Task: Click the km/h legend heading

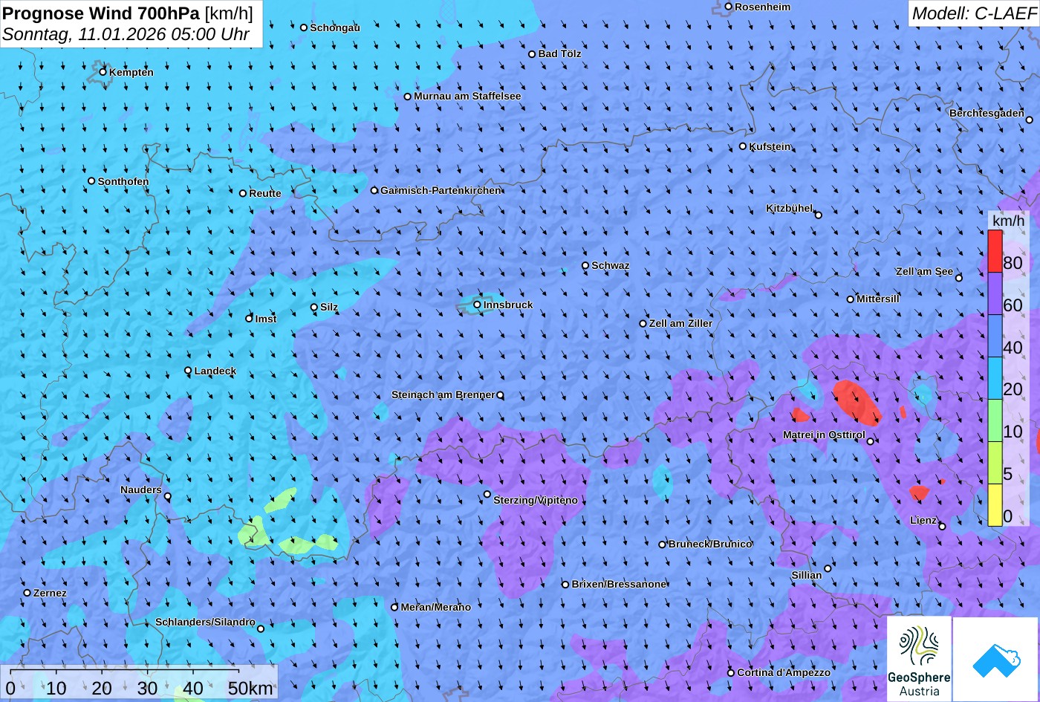Action: (x=1008, y=220)
